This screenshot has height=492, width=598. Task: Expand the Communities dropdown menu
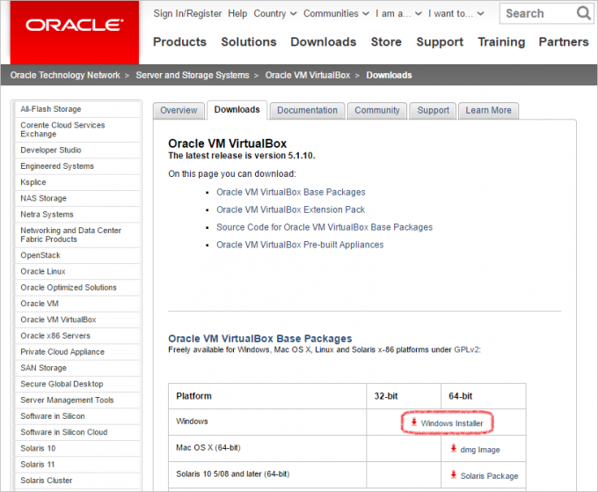pyautogui.click(x=336, y=14)
